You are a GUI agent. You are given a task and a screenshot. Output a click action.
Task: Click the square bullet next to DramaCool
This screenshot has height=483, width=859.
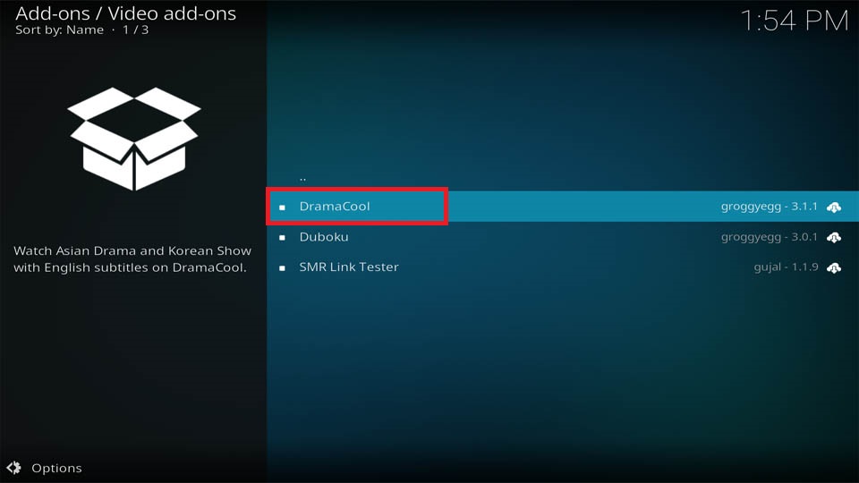pyautogui.click(x=282, y=208)
